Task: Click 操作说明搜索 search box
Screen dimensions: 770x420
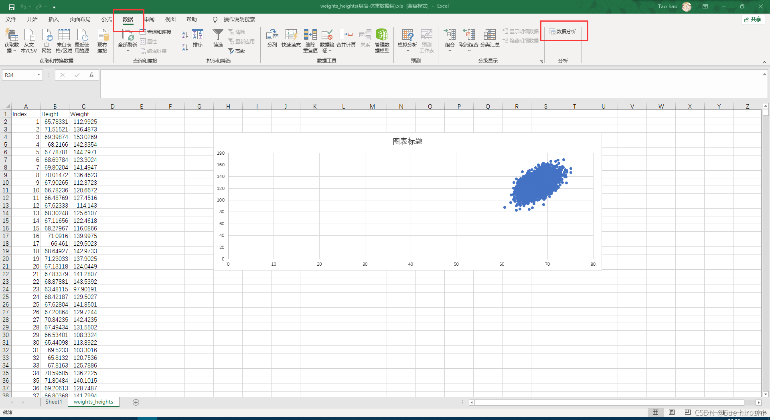Action: [239, 19]
